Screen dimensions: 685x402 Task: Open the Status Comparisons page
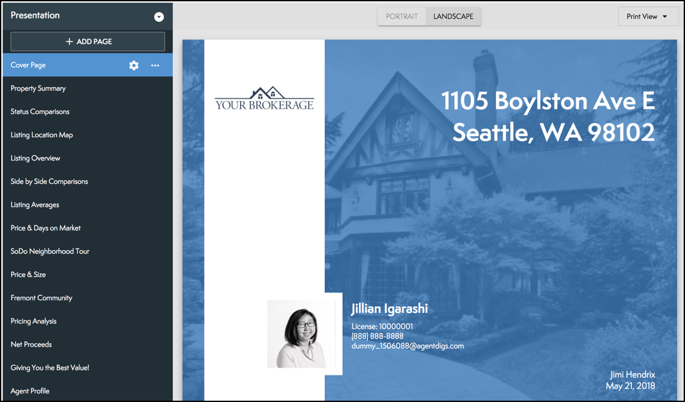pyautogui.click(x=40, y=112)
